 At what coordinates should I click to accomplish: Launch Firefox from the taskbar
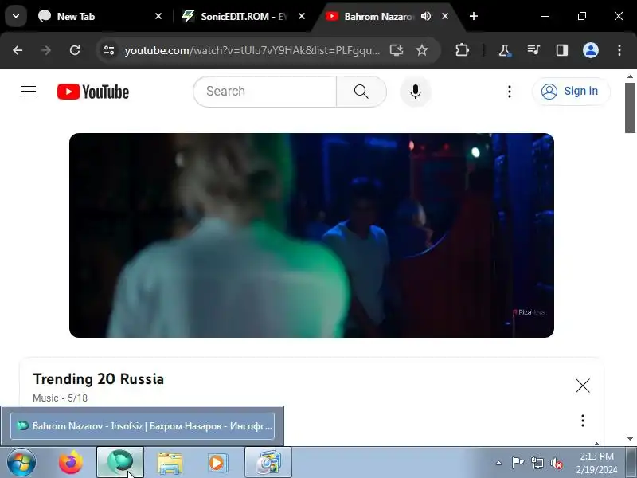pyautogui.click(x=70, y=463)
